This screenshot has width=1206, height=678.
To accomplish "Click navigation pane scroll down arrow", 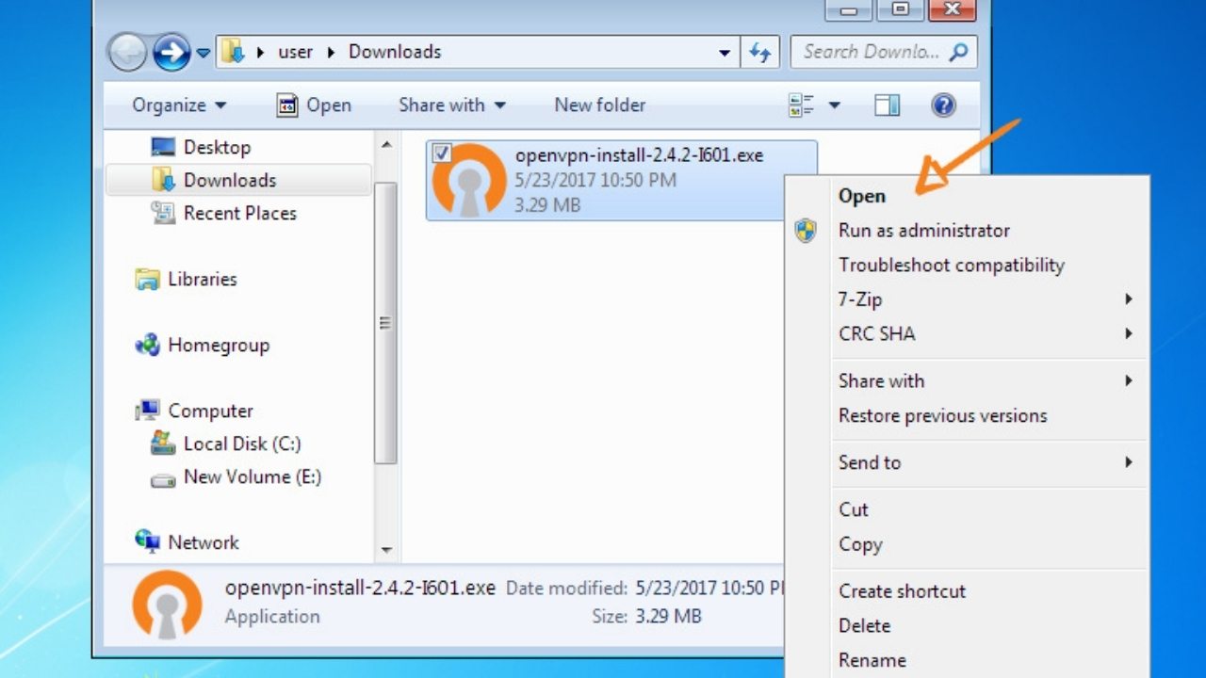I will 385,550.
